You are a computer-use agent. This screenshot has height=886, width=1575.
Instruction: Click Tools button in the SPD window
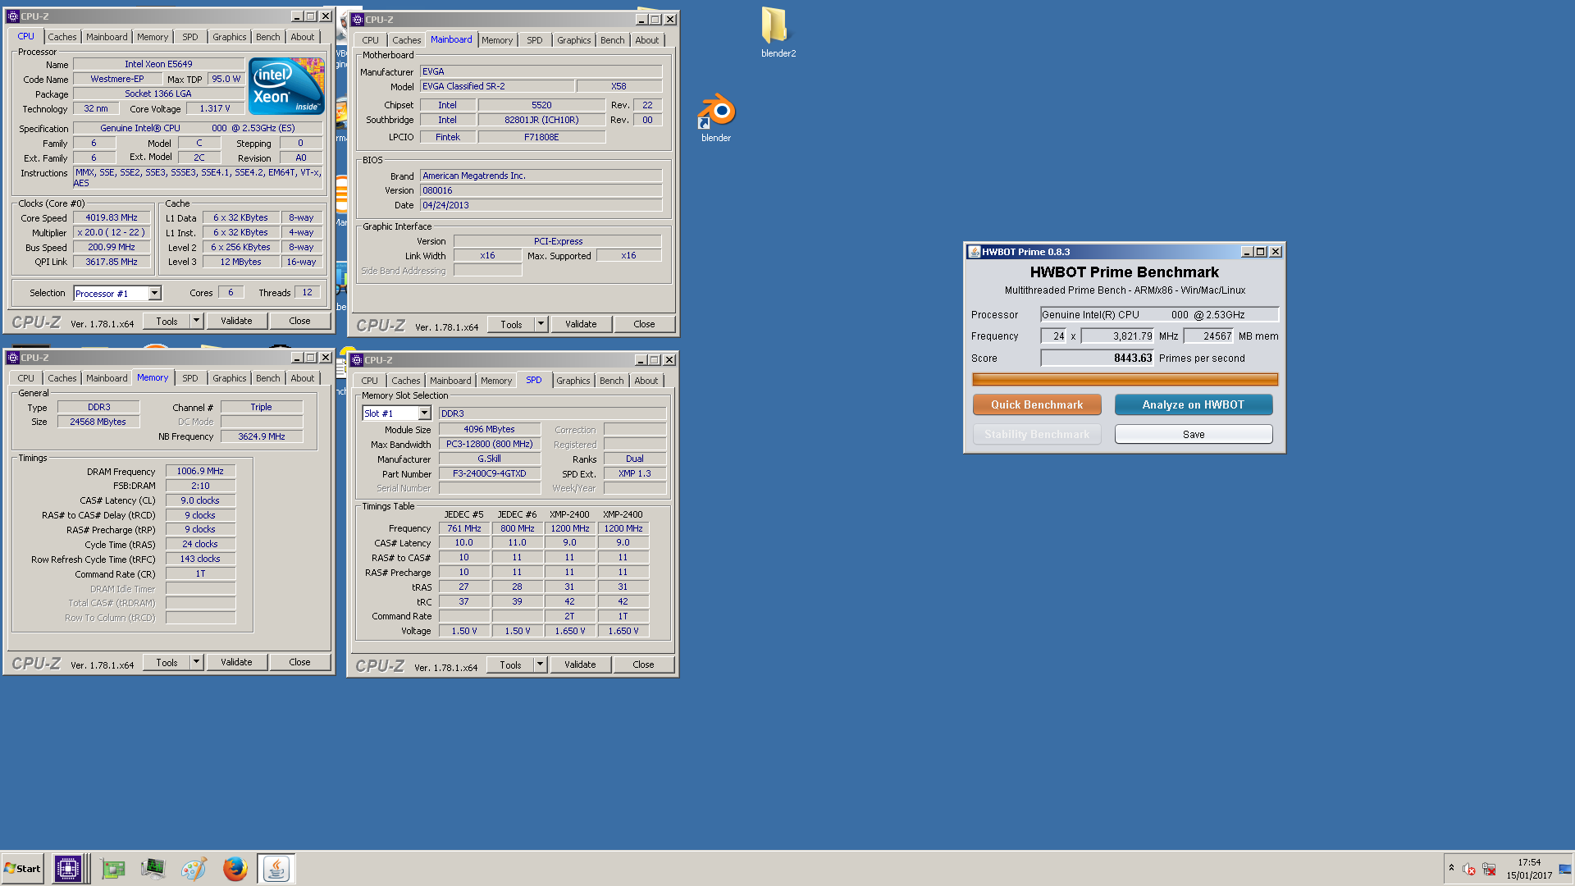pyautogui.click(x=510, y=664)
